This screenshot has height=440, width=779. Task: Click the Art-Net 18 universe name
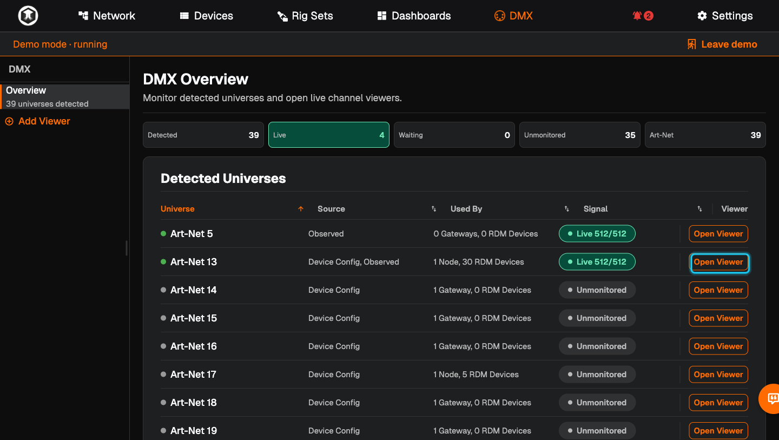(x=194, y=403)
